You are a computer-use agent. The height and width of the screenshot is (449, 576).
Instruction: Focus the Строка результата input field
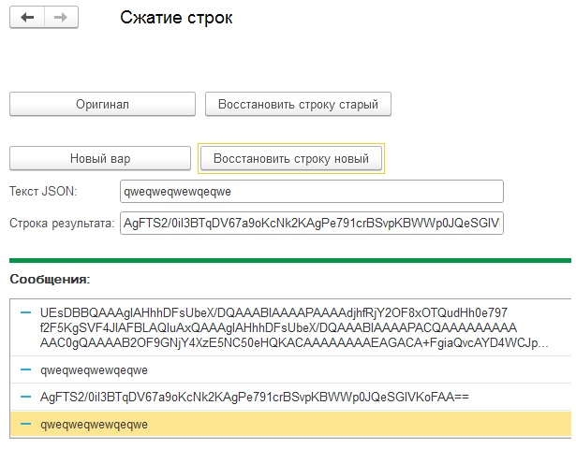pyautogui.click(x=312, y=223)
